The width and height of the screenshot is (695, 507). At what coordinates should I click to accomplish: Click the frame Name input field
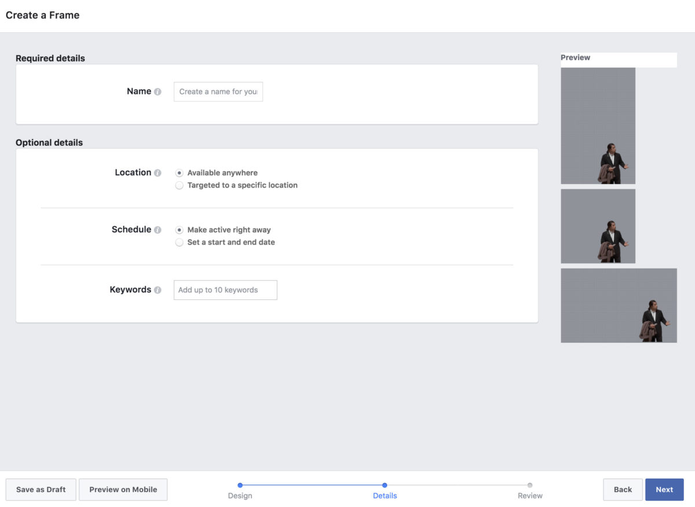[218, 91]
